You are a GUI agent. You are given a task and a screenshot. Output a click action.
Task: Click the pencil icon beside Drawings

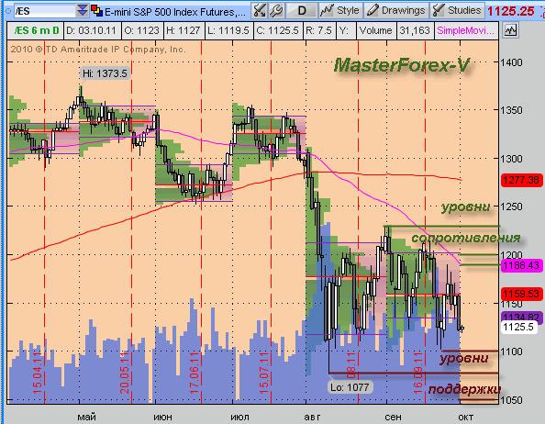373,10
